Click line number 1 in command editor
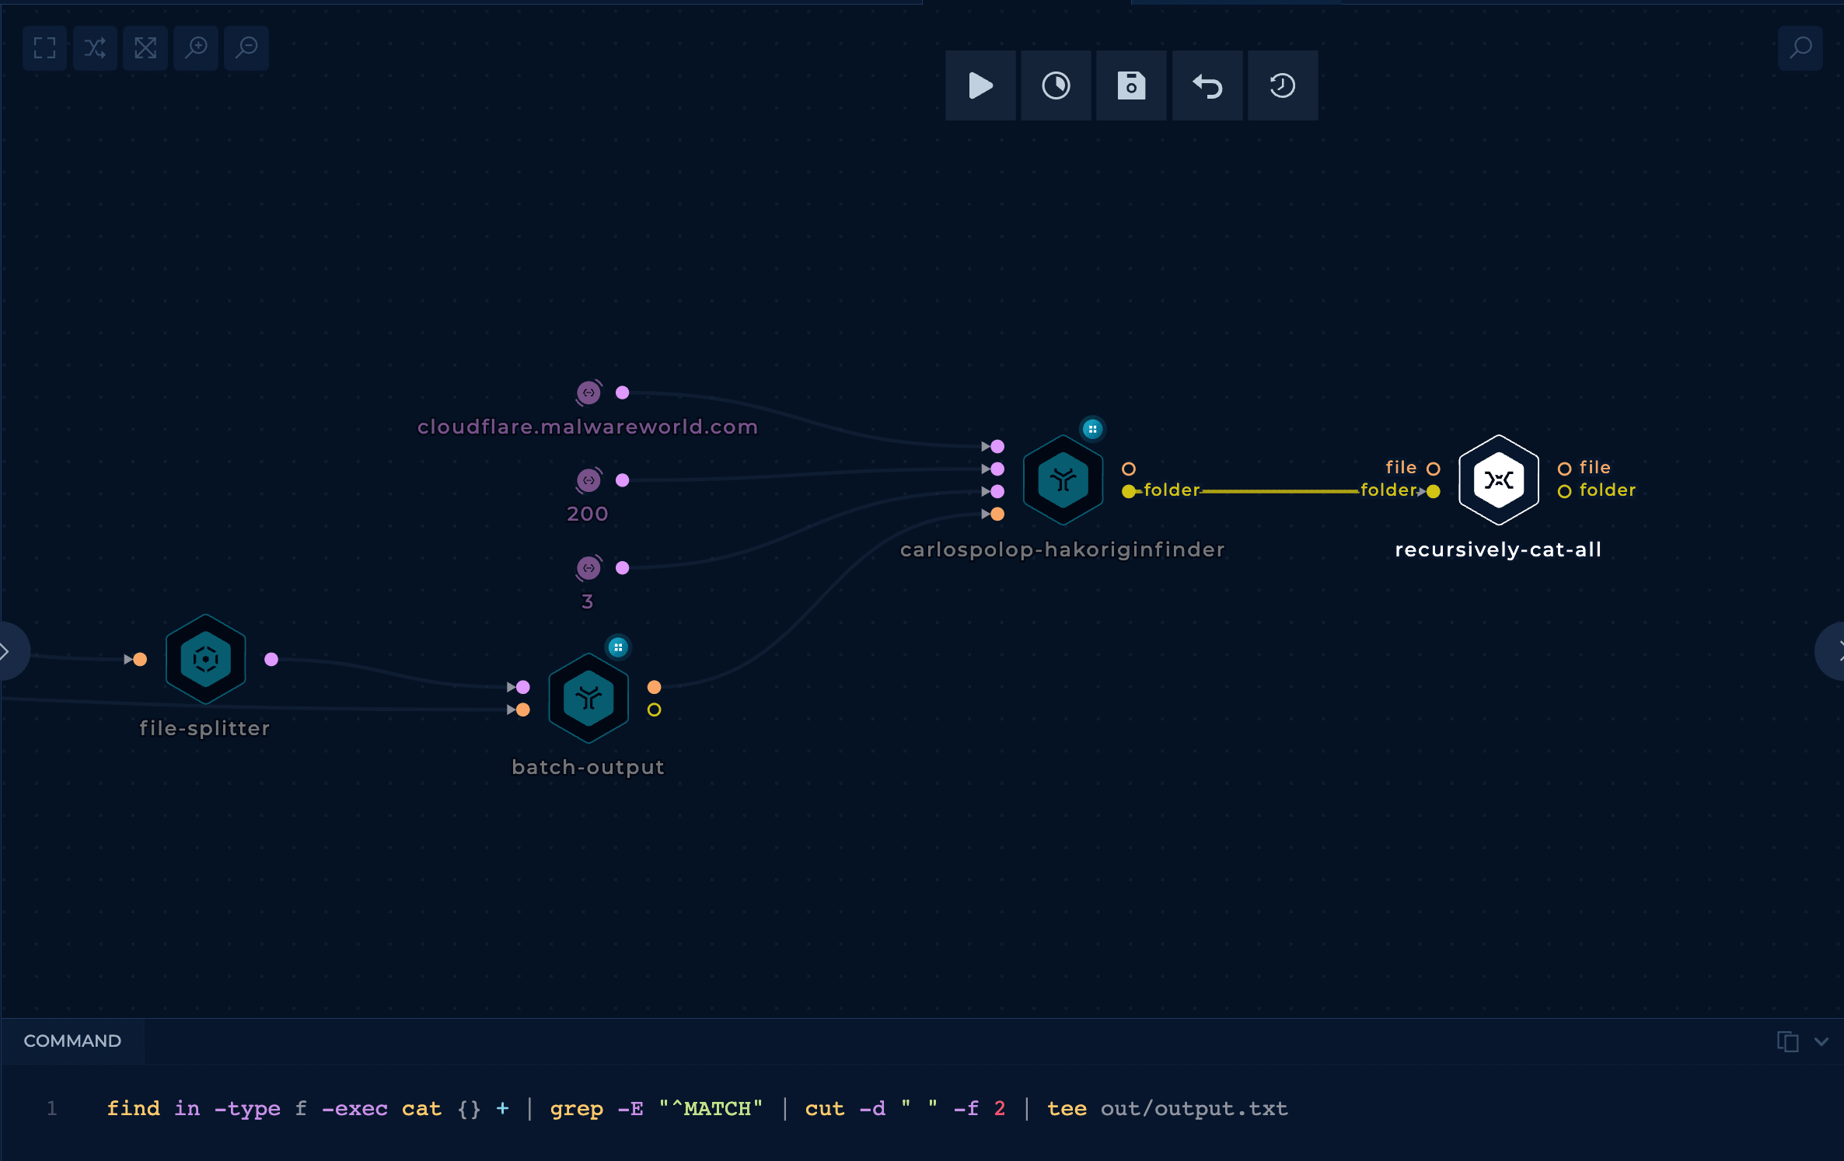This screenshot has width=1844, height=1161. pyautogui.click(x=52, y=1108)
